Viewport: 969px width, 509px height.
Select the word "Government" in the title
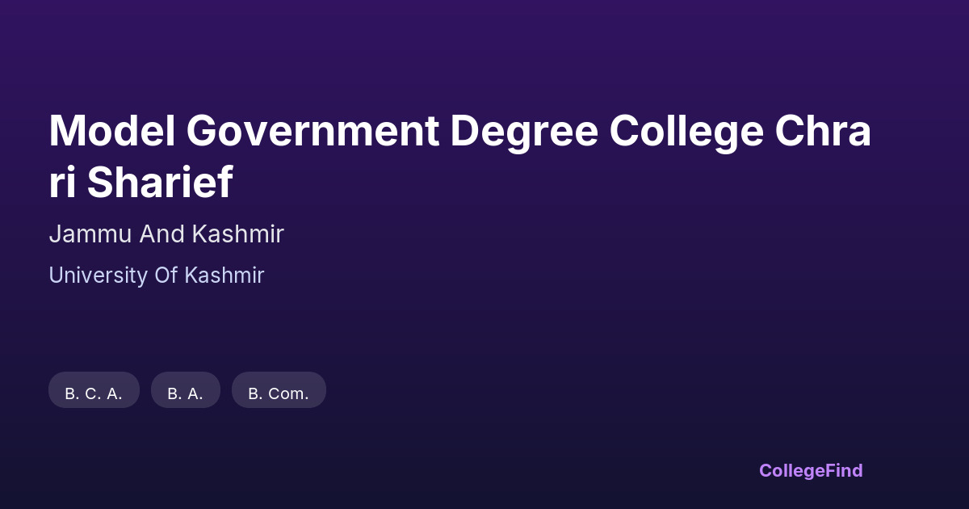(x=313, y=131)
